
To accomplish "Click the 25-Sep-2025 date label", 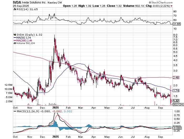I will pyautogui.click(x=21, y=6).
